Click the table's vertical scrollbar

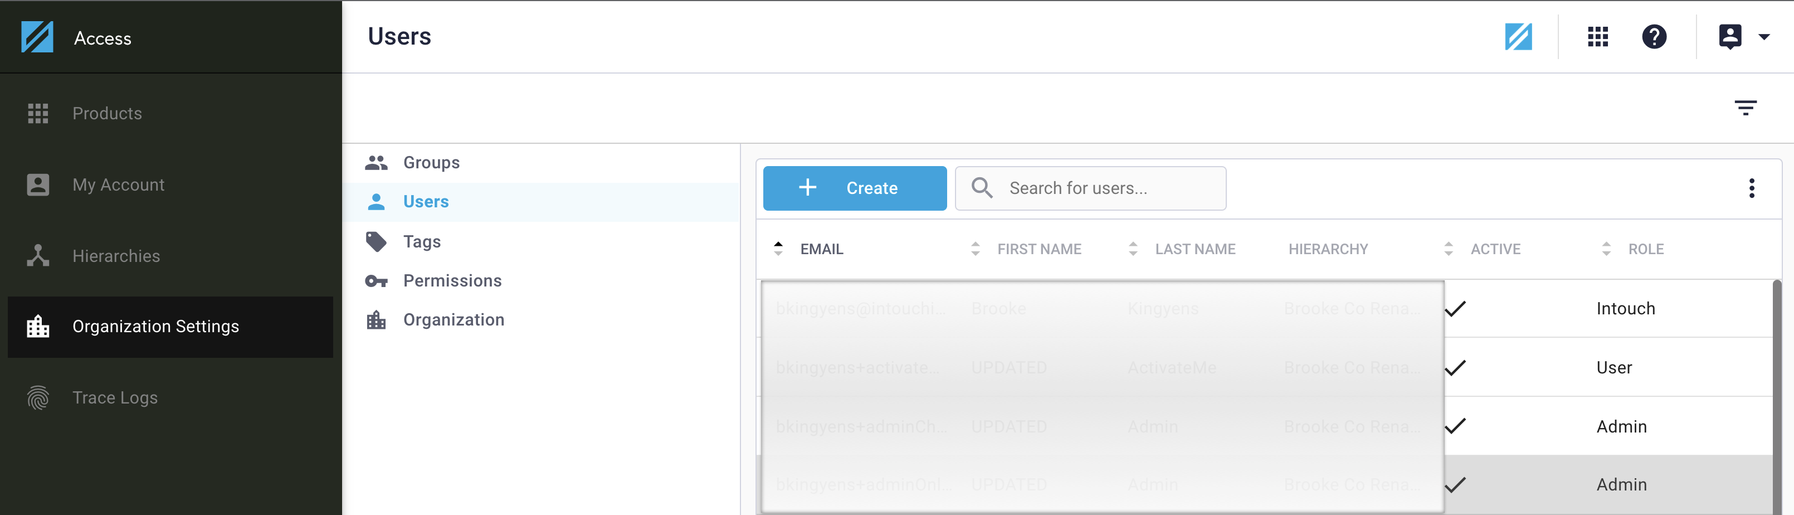1777,397
